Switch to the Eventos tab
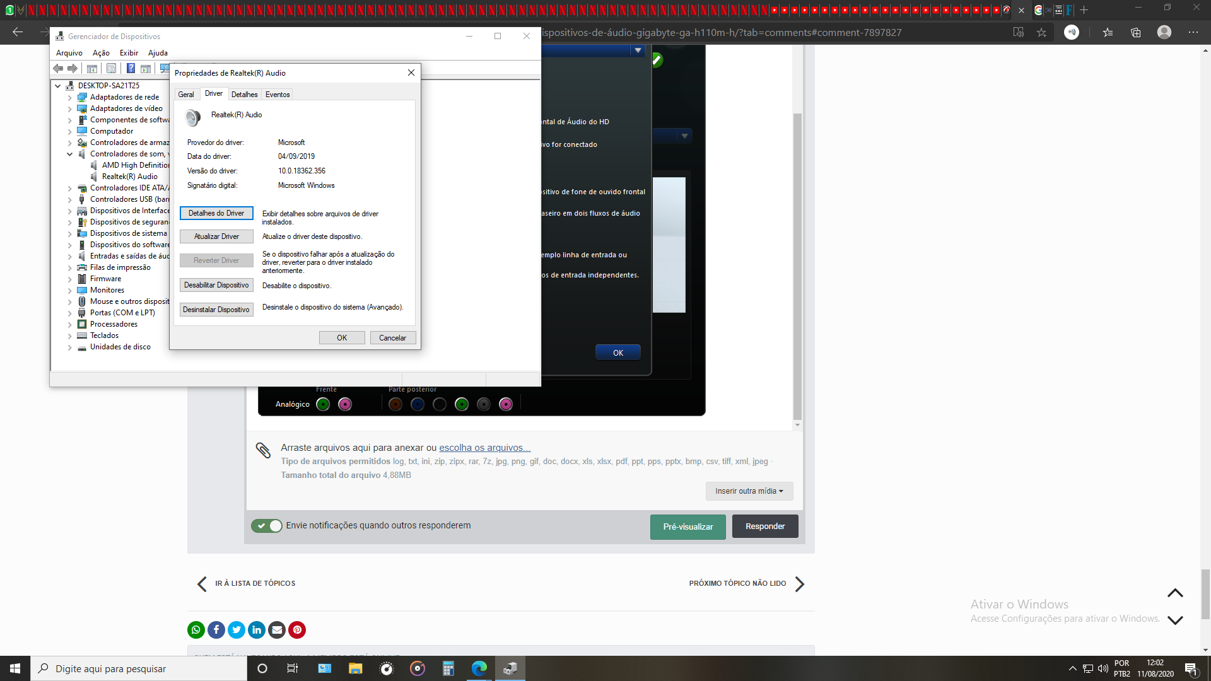1211x681 pixels. click(278, 95)
